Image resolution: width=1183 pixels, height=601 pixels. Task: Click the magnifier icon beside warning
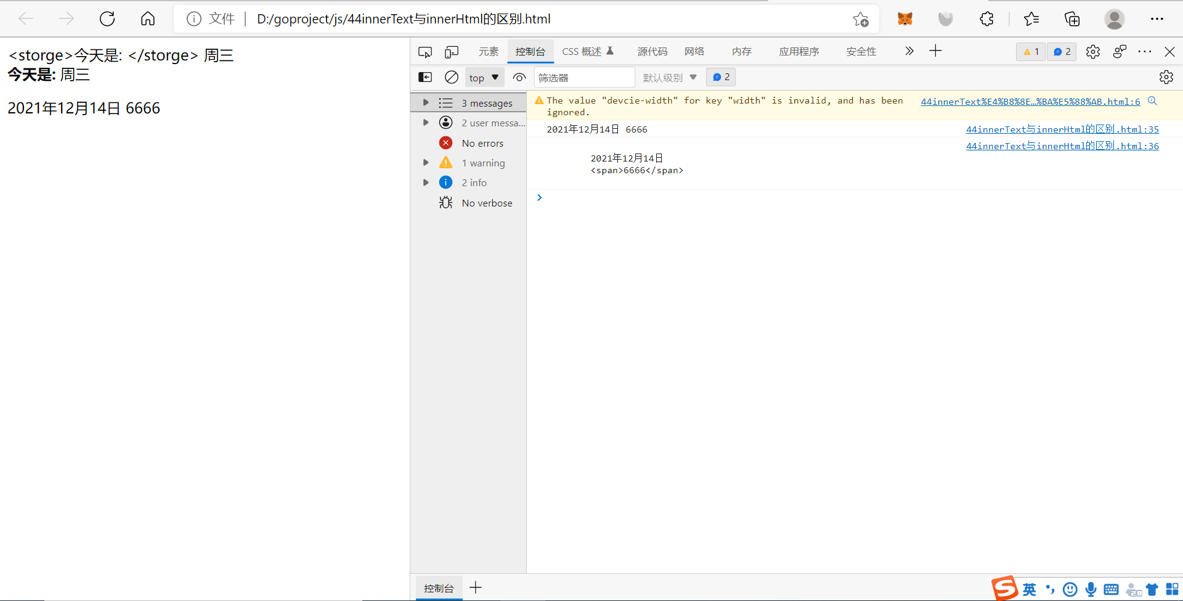(x=1152, y=101)
